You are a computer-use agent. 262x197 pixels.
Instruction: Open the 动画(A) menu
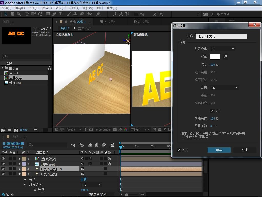click(x=74, y=8)
